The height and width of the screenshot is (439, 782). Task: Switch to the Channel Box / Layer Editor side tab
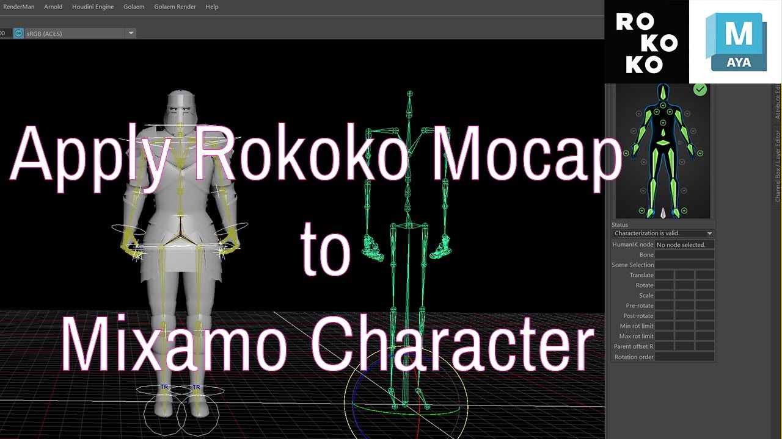pyautogui.click(x=778, y=166)
